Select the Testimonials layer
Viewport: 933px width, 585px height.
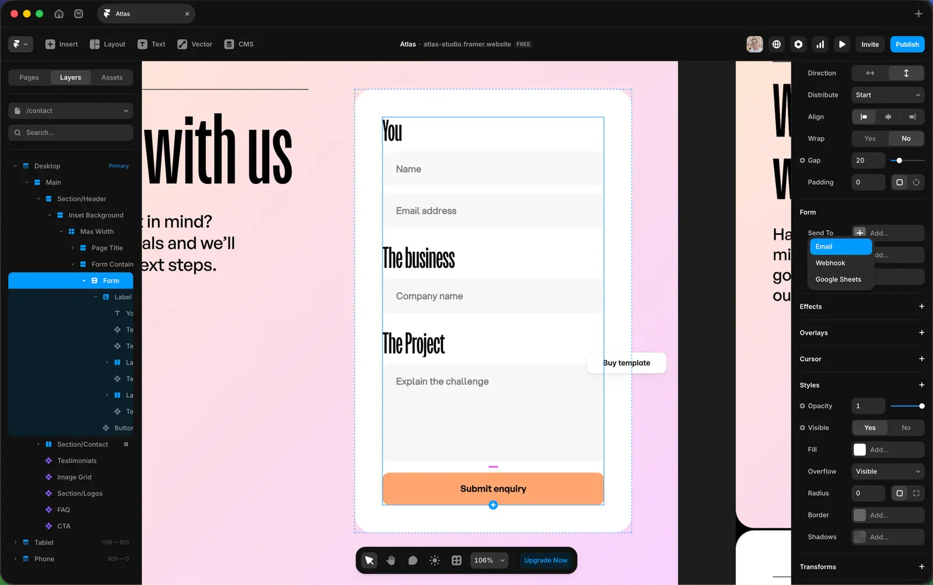click(x=77, y=461)
